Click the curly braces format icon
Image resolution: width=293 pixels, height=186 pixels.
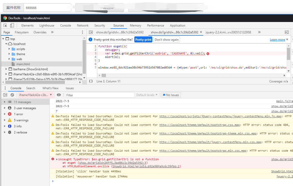(91, 81)
